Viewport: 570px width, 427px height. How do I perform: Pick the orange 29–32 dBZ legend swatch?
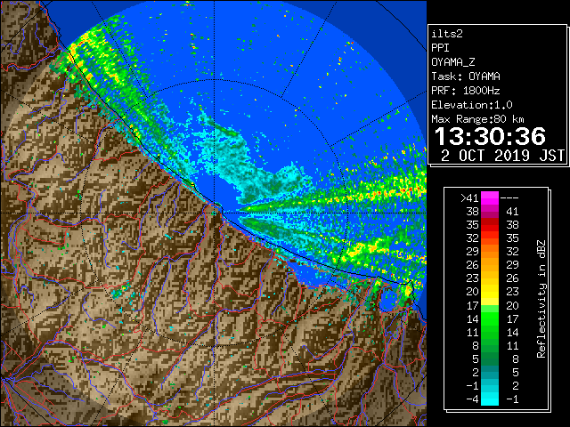(x=490, y=252)
